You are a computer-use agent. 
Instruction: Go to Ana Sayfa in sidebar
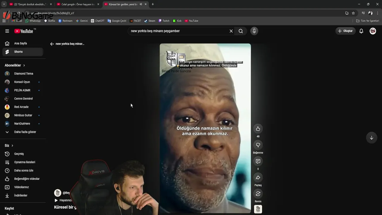[x=23, y=44]
